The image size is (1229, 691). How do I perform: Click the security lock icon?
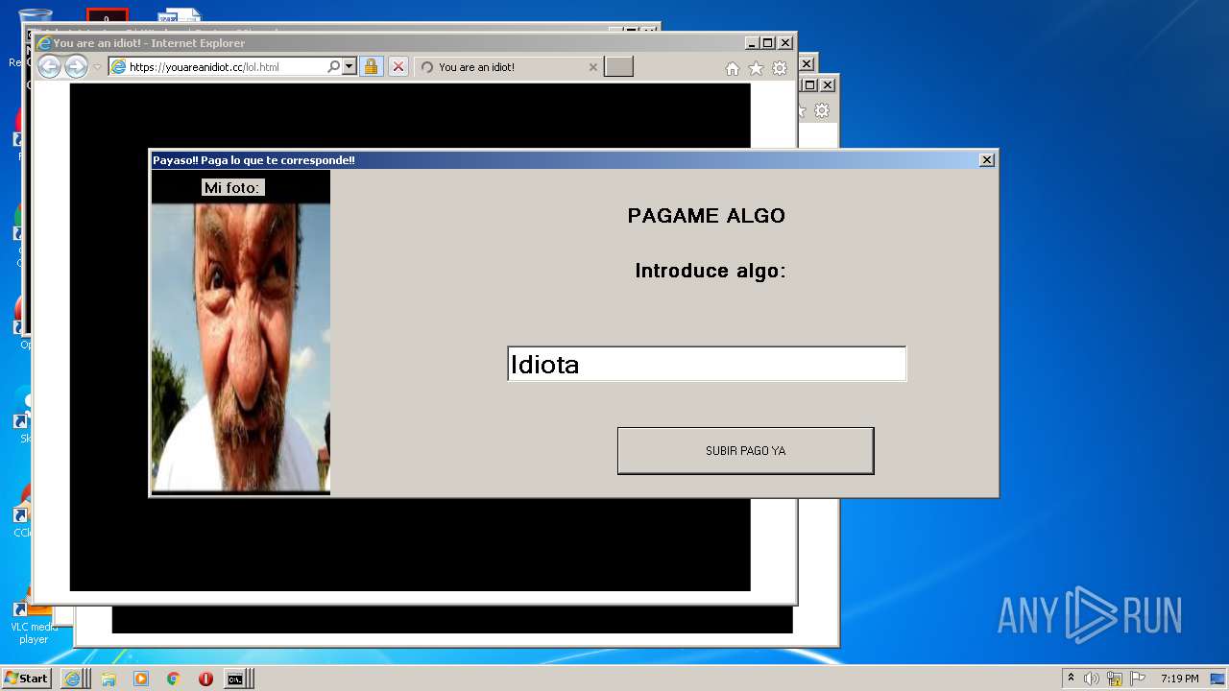(371, 67)
